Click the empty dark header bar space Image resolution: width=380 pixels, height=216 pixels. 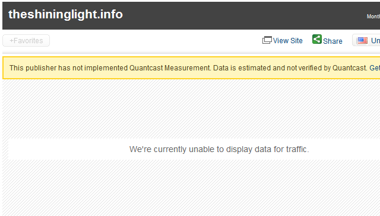(242, 16)
